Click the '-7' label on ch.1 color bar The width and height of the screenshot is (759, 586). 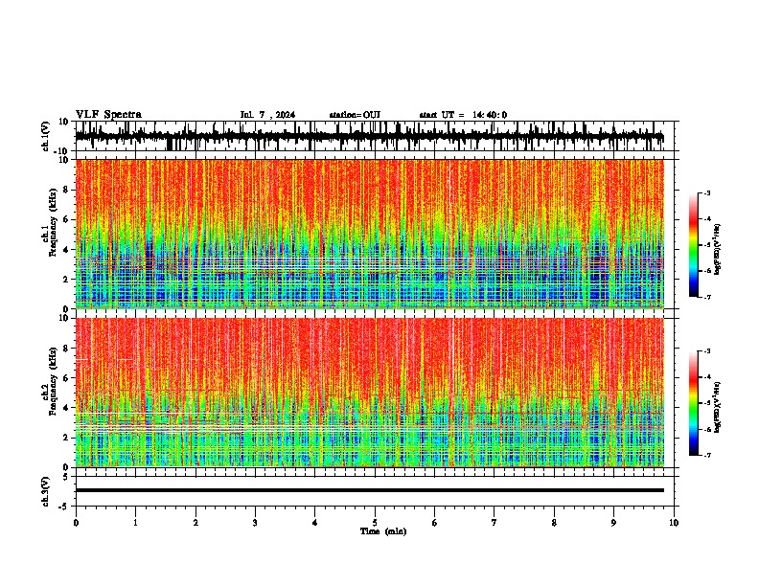coord(706,297)
